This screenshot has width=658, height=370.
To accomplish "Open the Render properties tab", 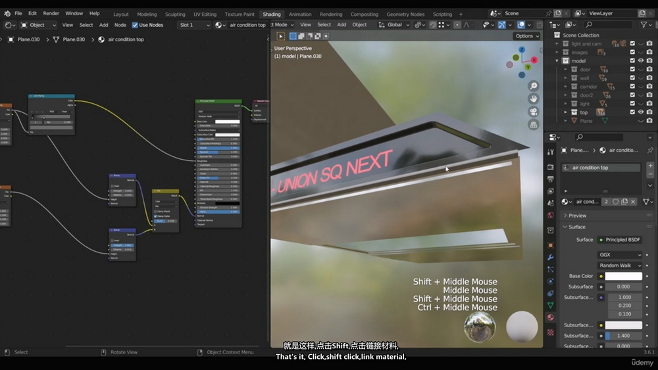I will pyautogui.click(x=551, y=167).
